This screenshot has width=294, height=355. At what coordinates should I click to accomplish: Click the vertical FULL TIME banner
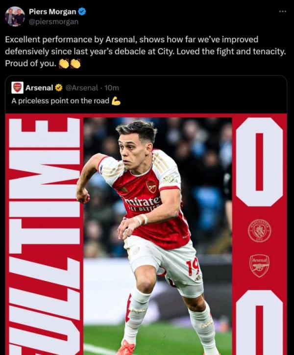tap(44, 235)
